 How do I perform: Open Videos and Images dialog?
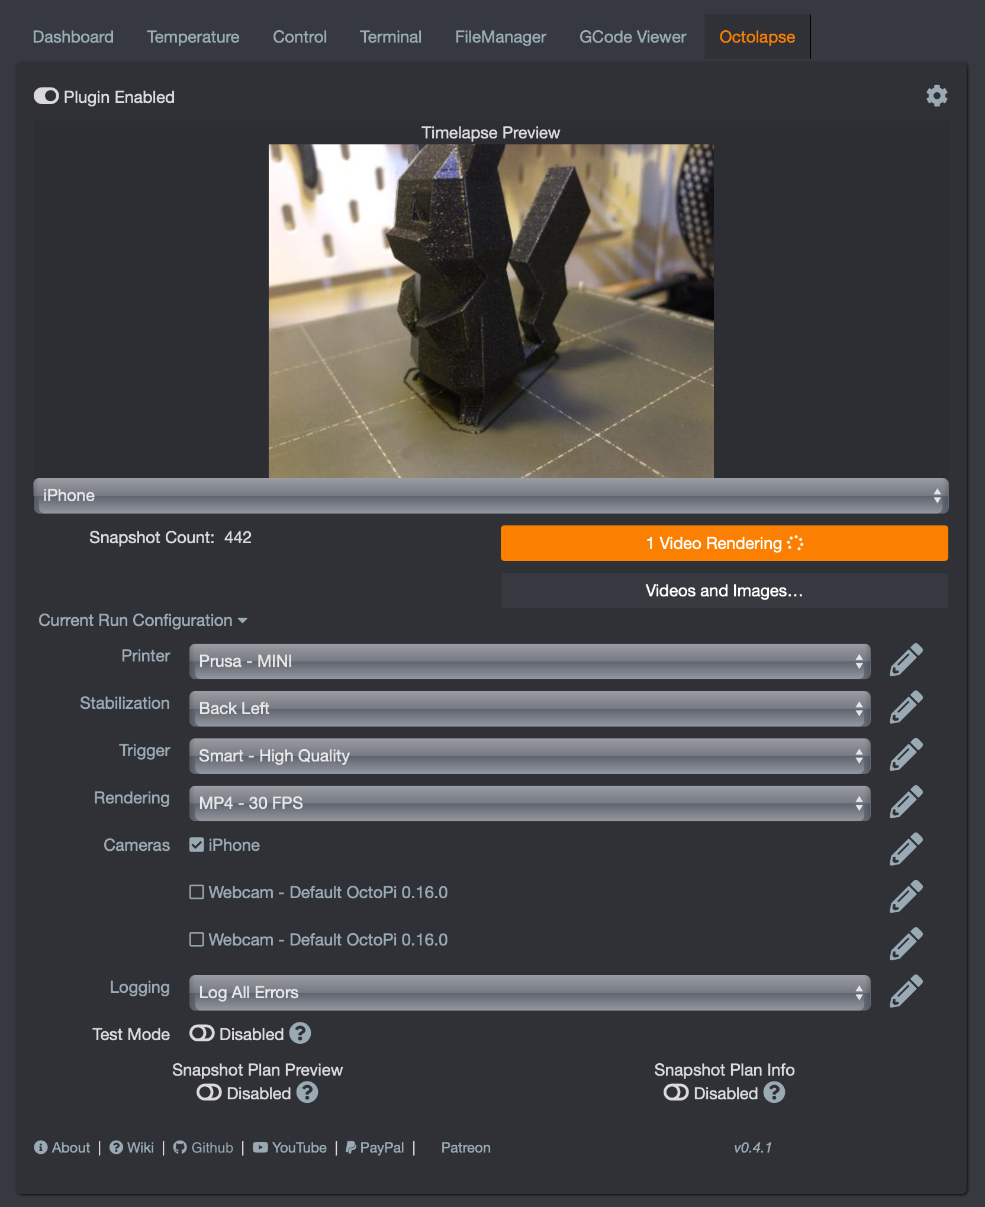pos(723,590)
